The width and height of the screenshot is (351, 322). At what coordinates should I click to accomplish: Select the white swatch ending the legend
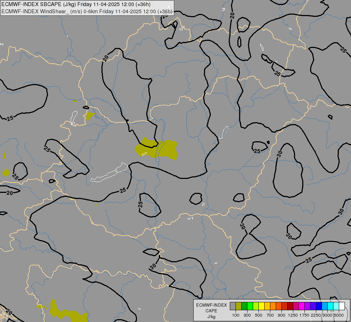(342, 306)
